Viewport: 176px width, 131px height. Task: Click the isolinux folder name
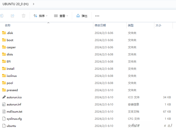12,76
